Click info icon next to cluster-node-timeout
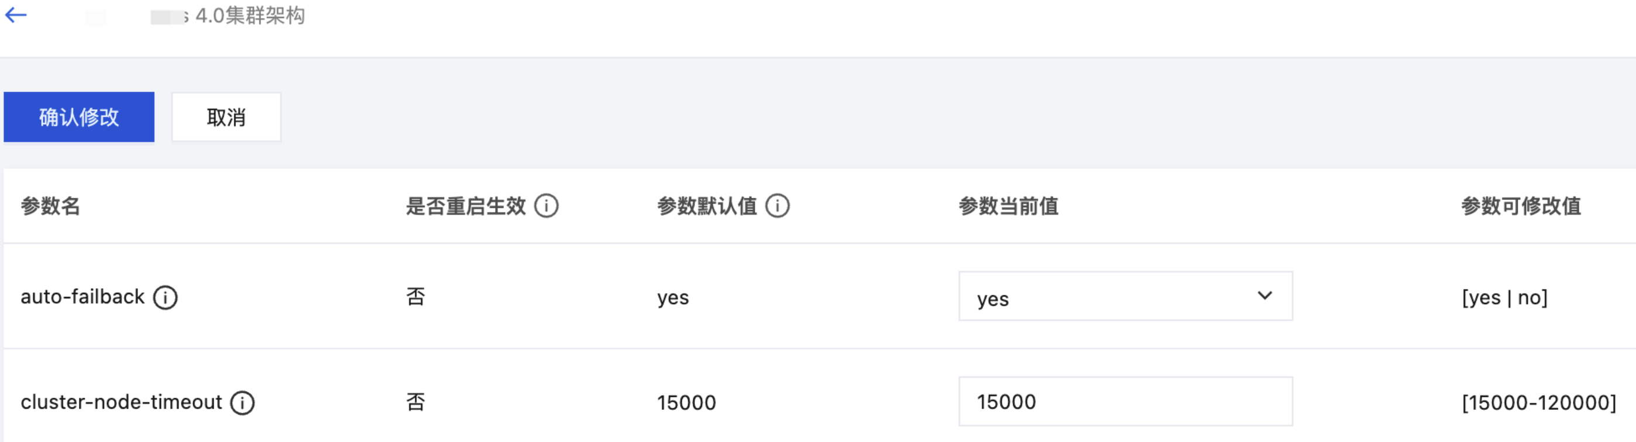Viewport: 1636px width, 442px height. [x=243, y=403]
